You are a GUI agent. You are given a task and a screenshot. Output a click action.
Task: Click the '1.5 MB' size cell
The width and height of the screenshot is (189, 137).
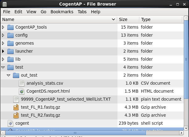[131, 91]
